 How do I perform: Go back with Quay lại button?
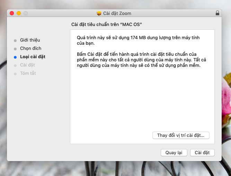pyautogui.click(x=174, y=152)
